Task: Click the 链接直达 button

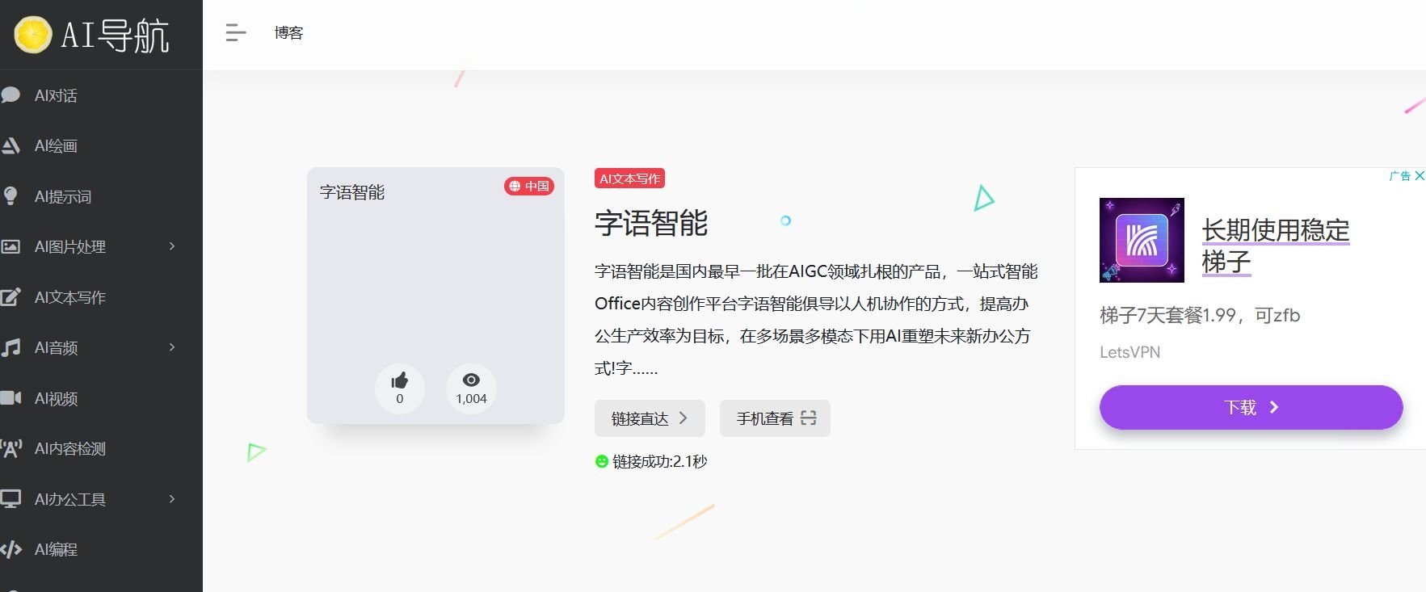Action: pyautogui.click(x=650, y=418)
